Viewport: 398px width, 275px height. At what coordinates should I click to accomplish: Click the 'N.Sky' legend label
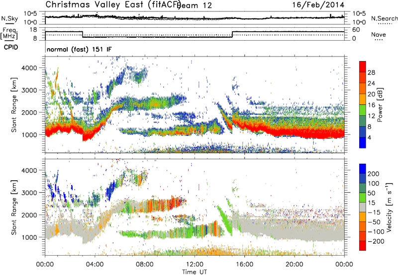[9, 18]
